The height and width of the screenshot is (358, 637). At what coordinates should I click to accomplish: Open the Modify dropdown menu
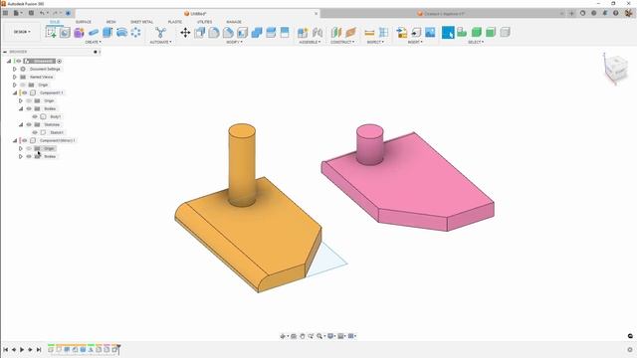pos(235,42)
